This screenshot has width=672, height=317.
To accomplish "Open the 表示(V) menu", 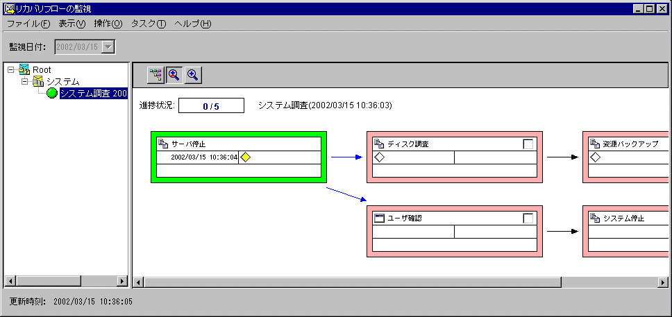I will click(72, 24).
